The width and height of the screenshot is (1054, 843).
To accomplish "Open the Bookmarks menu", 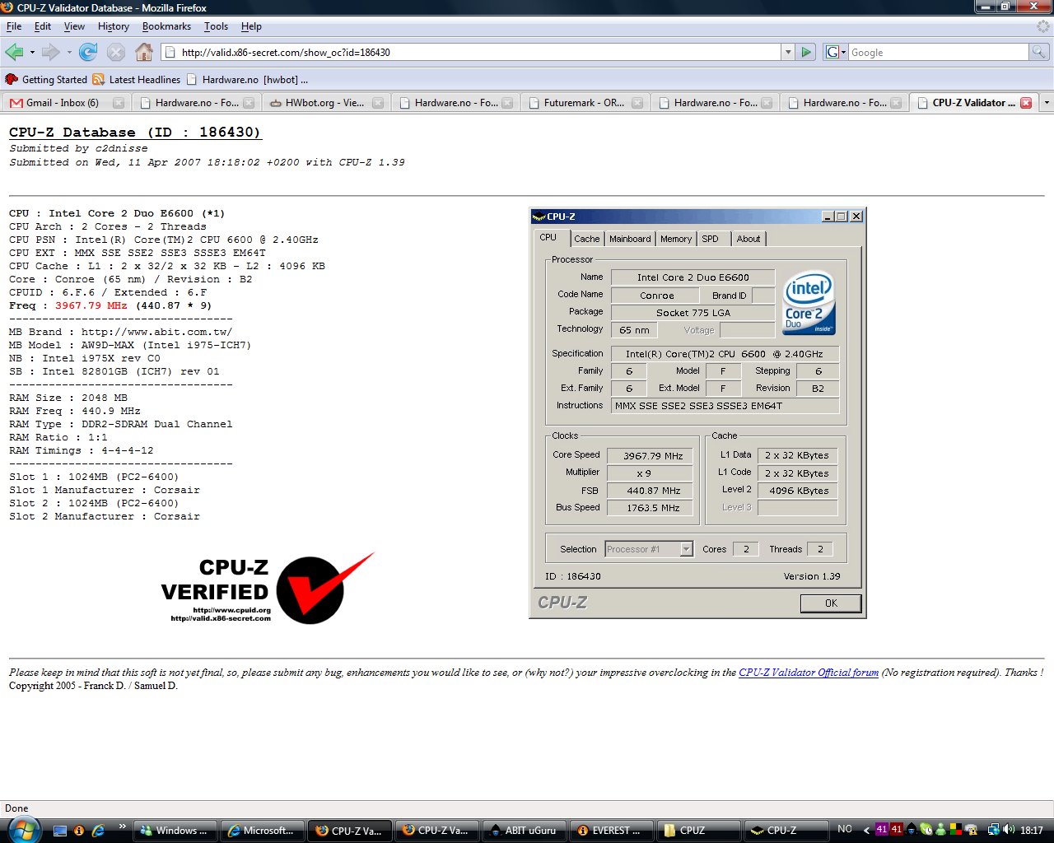I will click(166, 26).
